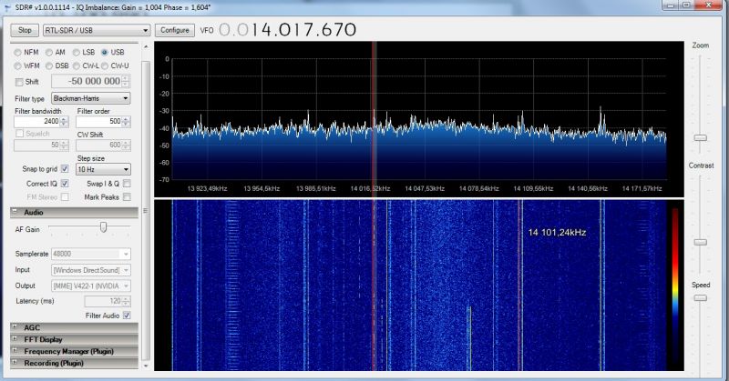Adjust the Zoom slider handle

(x=700, y=138)
